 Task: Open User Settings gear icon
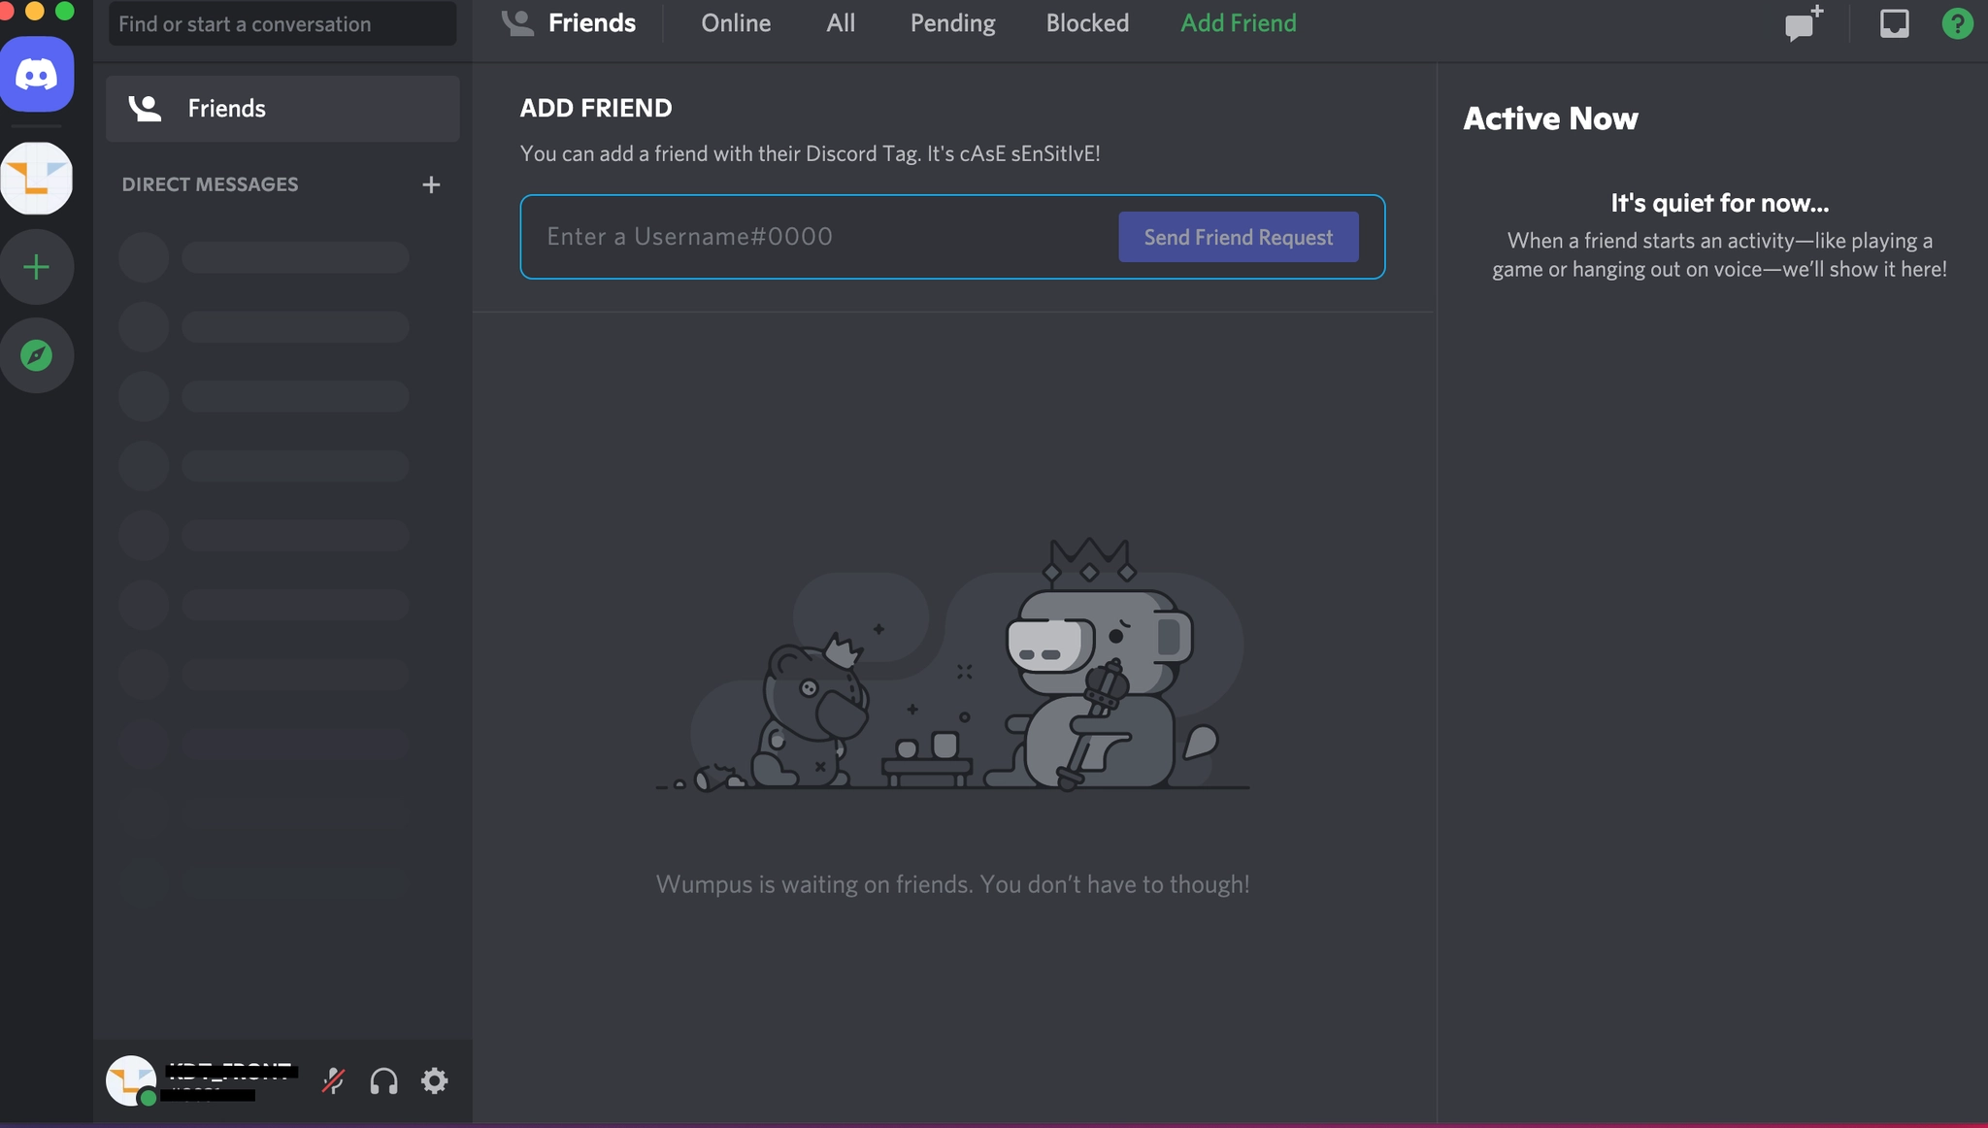[434, 1080]
